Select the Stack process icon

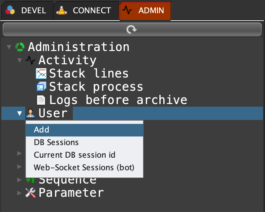pos(41,87)
